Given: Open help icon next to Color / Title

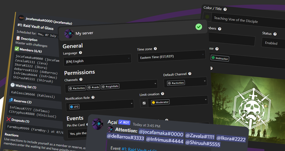Looking at the screenshot, I should (x=225, y=9).
